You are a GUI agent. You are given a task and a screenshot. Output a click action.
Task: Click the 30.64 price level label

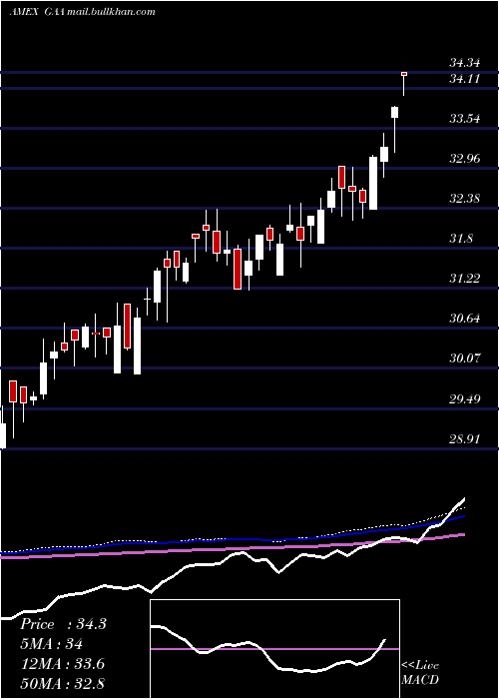(x=465, y=318)
